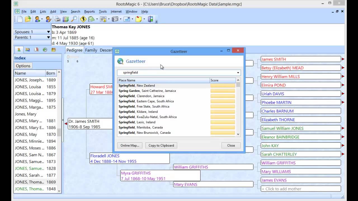
Task: Open the Gazetteer search history dropdown arrow
Action: point(238,73)
